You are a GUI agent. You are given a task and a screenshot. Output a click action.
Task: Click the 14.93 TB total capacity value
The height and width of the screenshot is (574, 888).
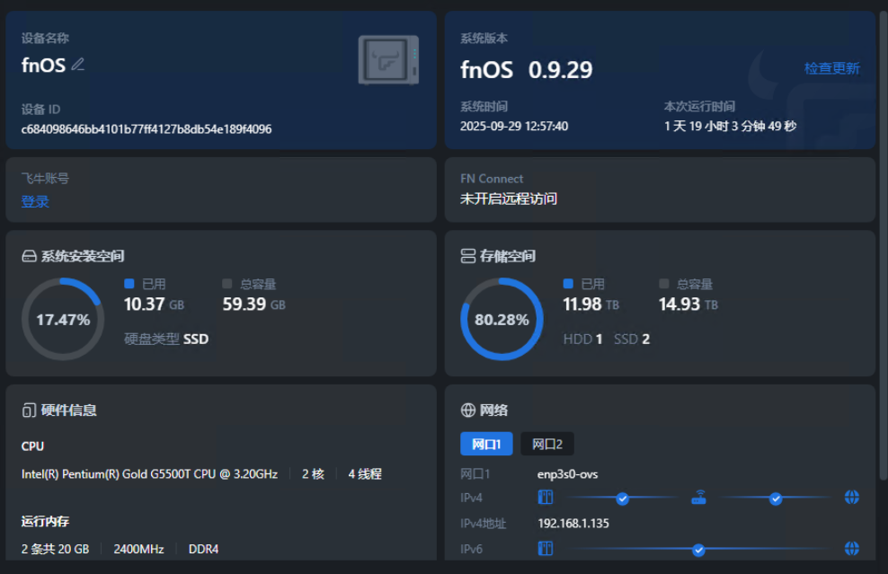click(x=688, y=305)
